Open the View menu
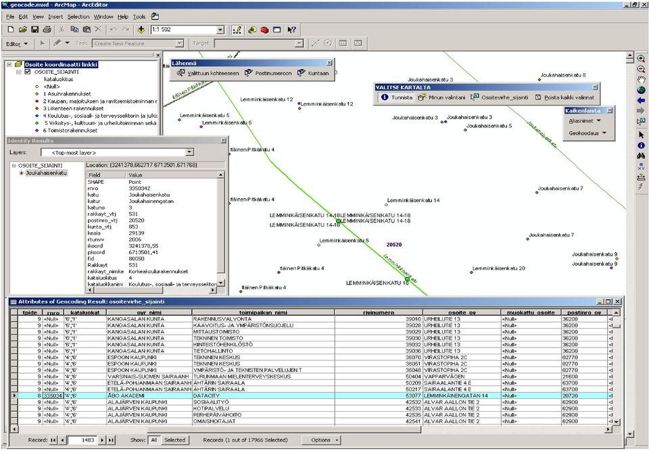Viewport: 649px width, 451px height. [38, 16]
